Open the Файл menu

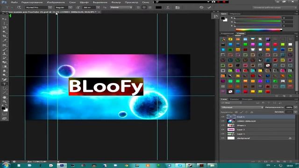[x=14, y=2]
